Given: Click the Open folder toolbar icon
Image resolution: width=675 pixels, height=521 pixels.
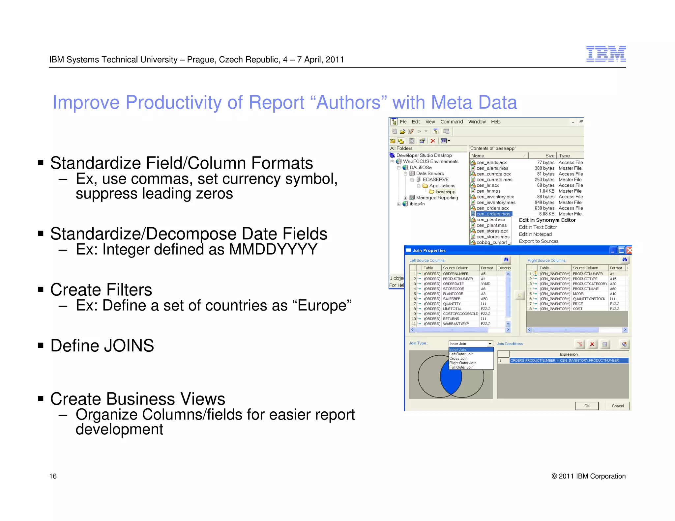Looking at the screenshot, I should point(402,131).
